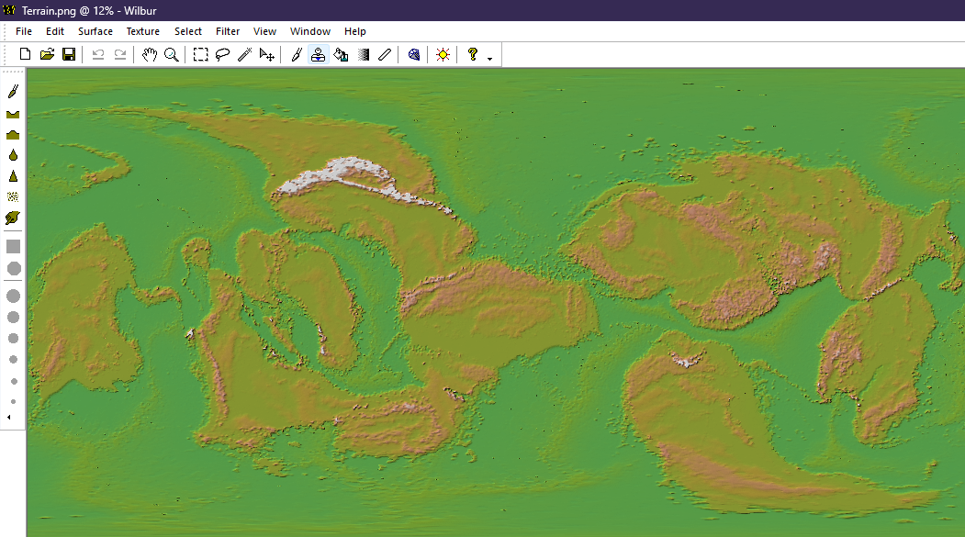
Task: Choose the rectangular selection tool
Action: (x=201, y=55)
